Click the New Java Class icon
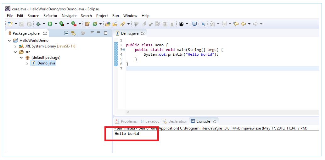Viewport: 325px width, 160px height. 95,24
